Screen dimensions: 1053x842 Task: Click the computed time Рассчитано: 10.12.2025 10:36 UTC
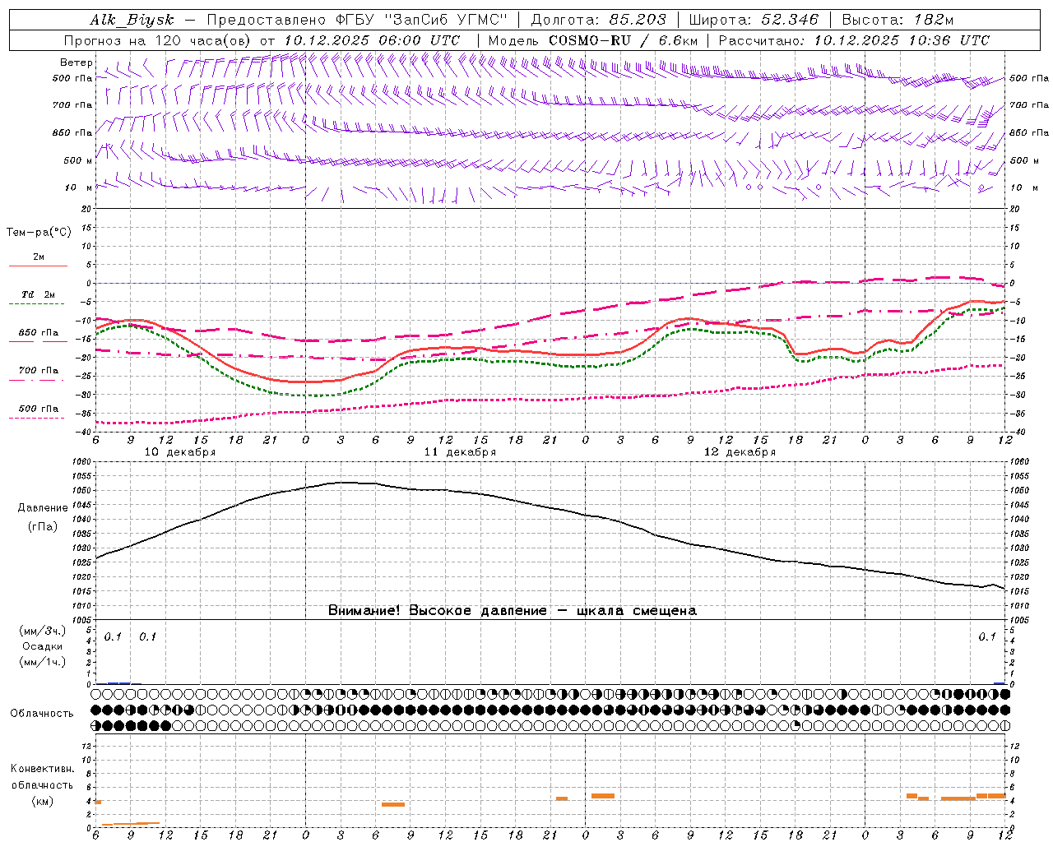click(x=854, y=40)
